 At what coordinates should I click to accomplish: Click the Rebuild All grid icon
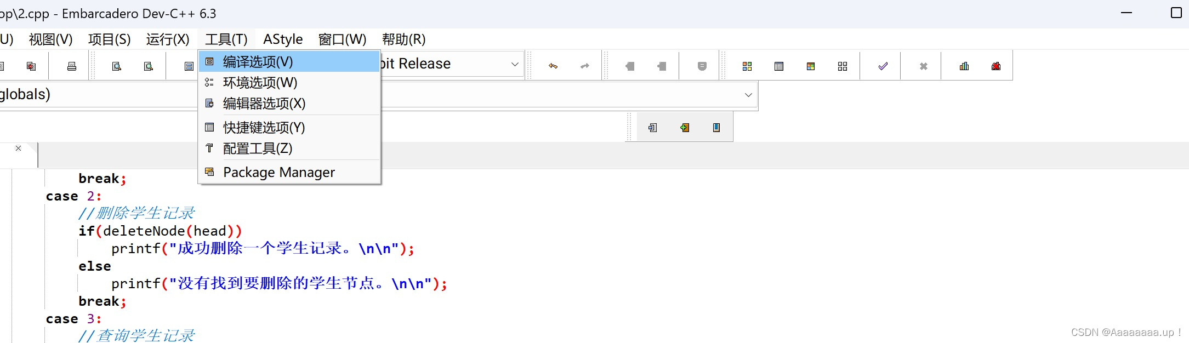(843, 66)
